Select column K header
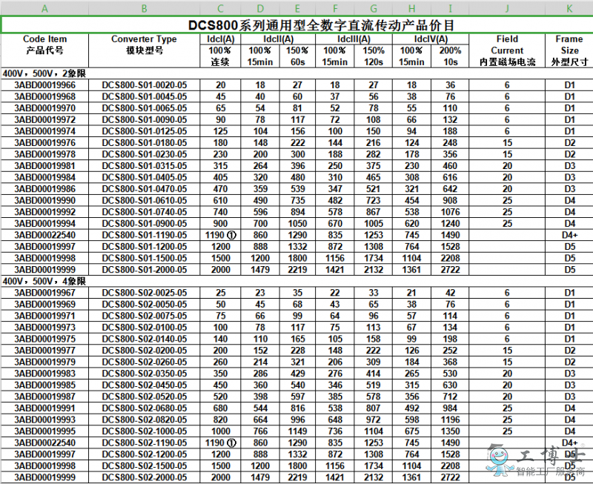This screenshot has width=593, height=484. (x=569, y=8)
